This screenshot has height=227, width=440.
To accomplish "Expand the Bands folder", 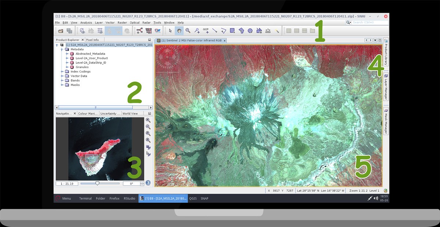I will 62,80.
